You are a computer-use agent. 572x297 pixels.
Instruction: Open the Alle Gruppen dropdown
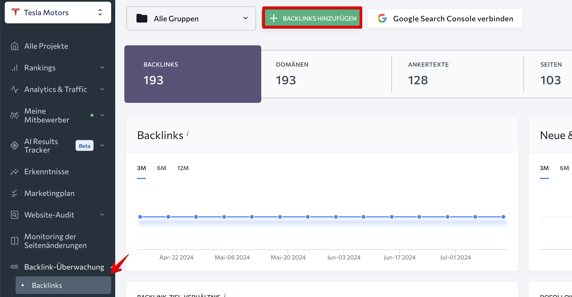pos(191,19)
